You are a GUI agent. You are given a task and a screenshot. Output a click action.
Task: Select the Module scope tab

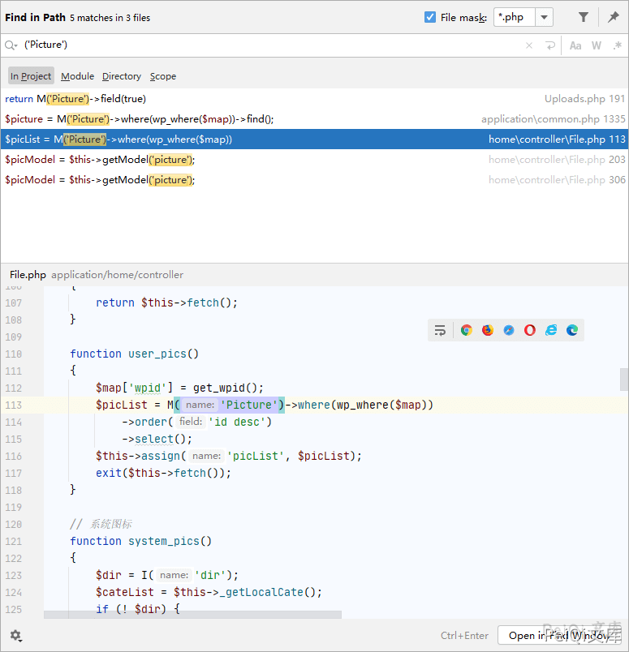pos(77,76)
